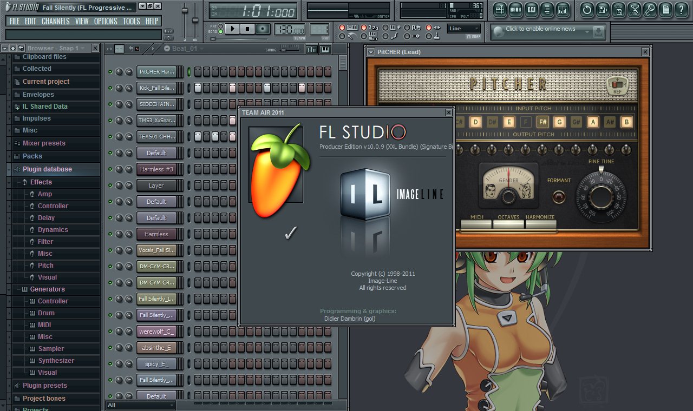Open the project info document icon
Viewport: 693px width, 411px height.
(666, 9)
